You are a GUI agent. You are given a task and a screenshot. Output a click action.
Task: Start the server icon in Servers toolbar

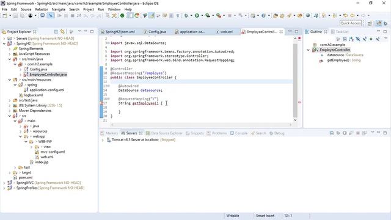pos(345,133)
